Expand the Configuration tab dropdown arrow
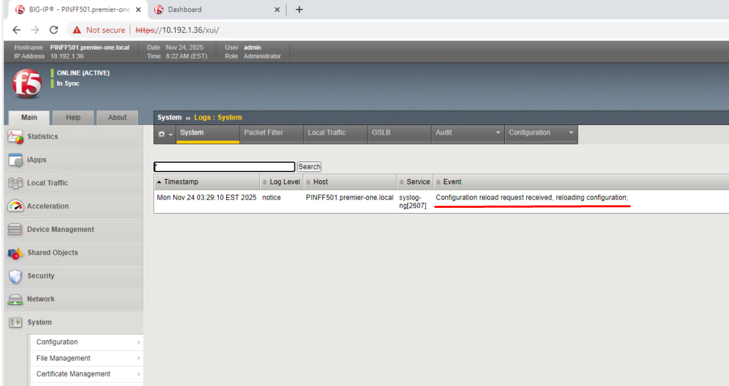 coord(571,133)
